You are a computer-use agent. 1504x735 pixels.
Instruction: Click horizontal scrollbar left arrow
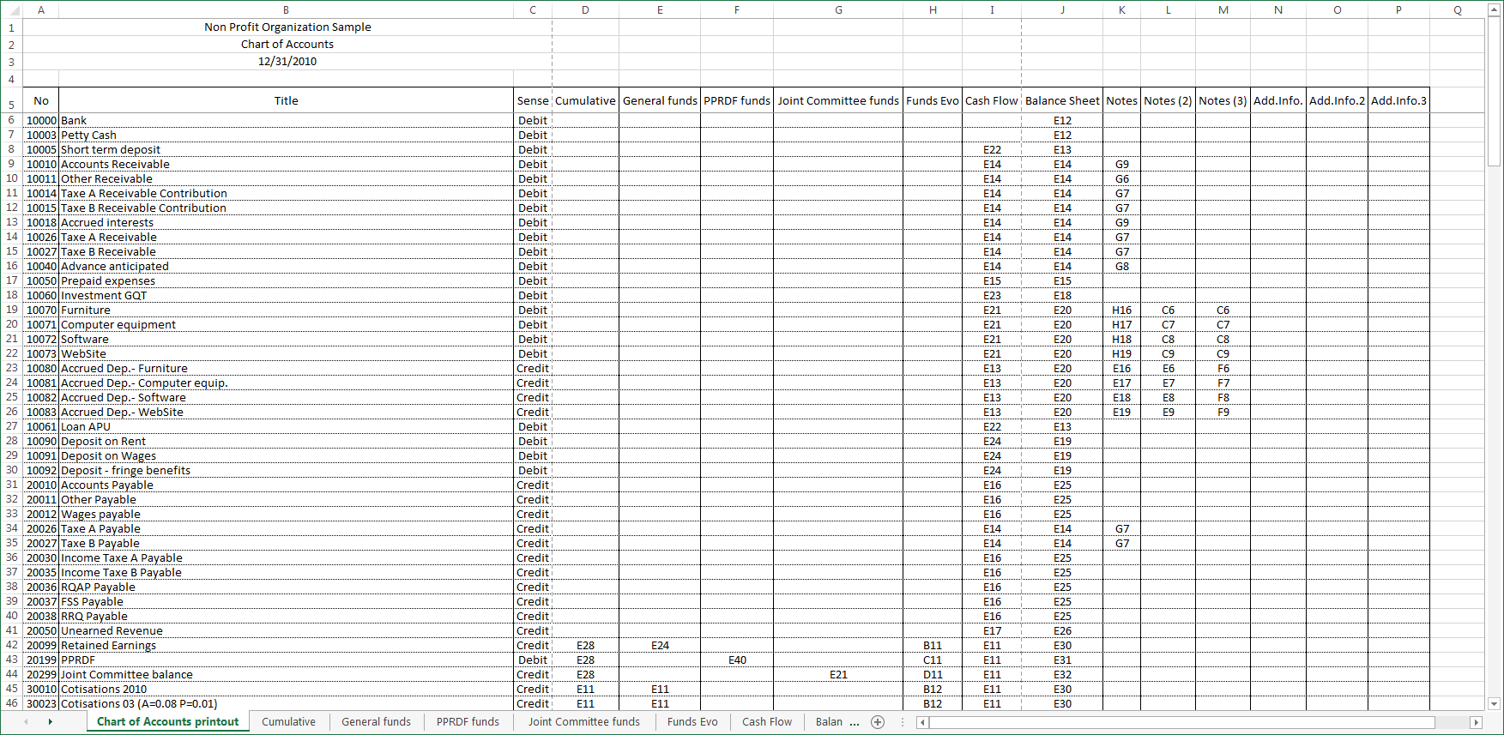922,722
